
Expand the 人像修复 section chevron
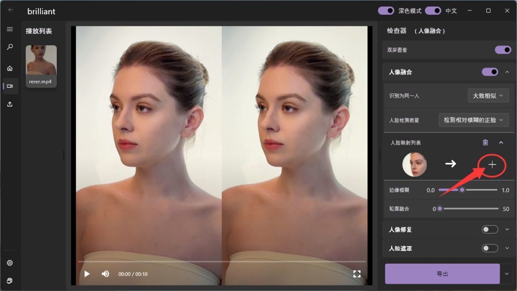[507, 229]
